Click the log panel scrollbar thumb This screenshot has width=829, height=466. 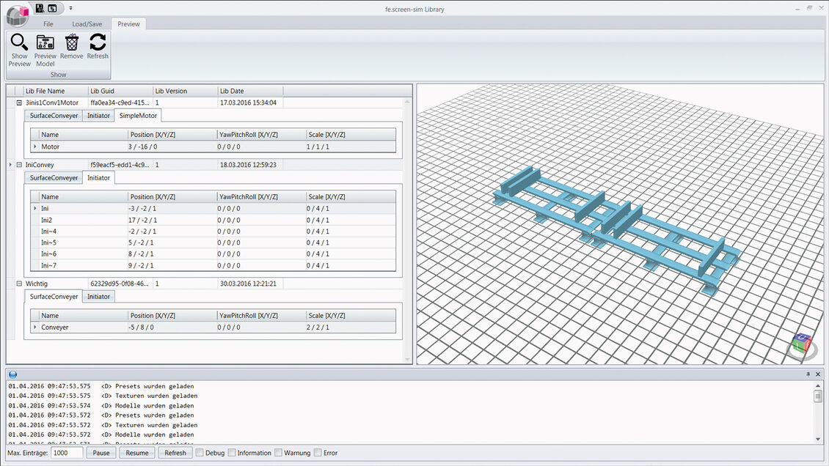pyautogui.click(x=817, y=396)
